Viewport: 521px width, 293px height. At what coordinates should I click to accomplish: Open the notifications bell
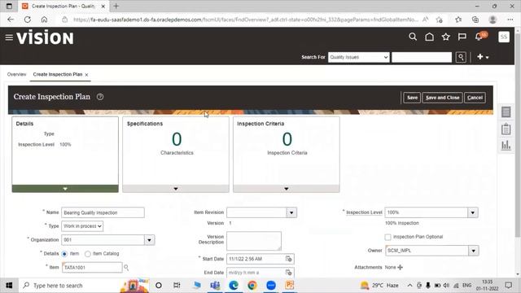point(479,37)
